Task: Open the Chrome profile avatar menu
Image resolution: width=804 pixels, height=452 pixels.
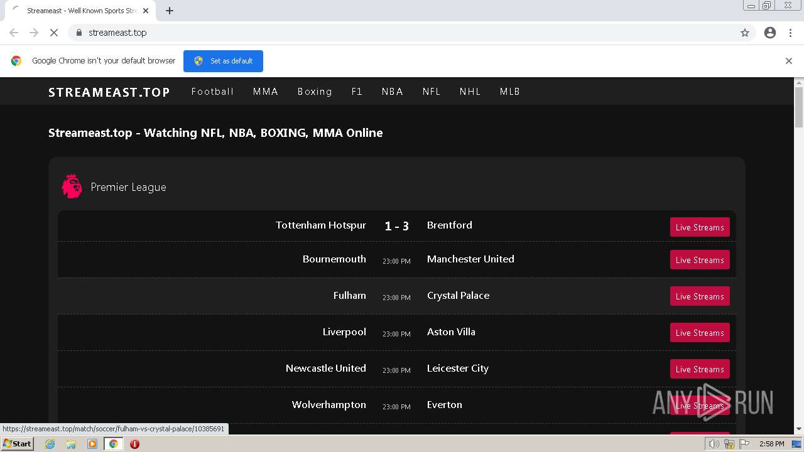Action: 770,33
